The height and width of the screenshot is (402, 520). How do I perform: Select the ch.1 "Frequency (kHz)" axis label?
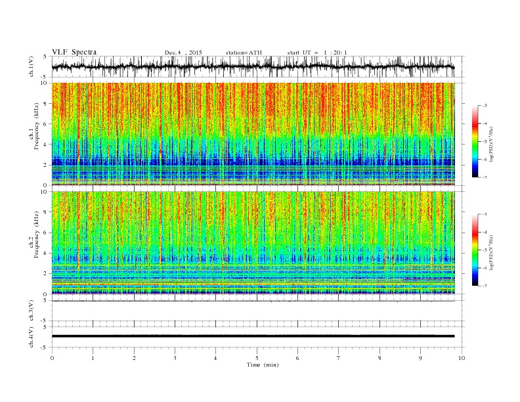[37, 126]
